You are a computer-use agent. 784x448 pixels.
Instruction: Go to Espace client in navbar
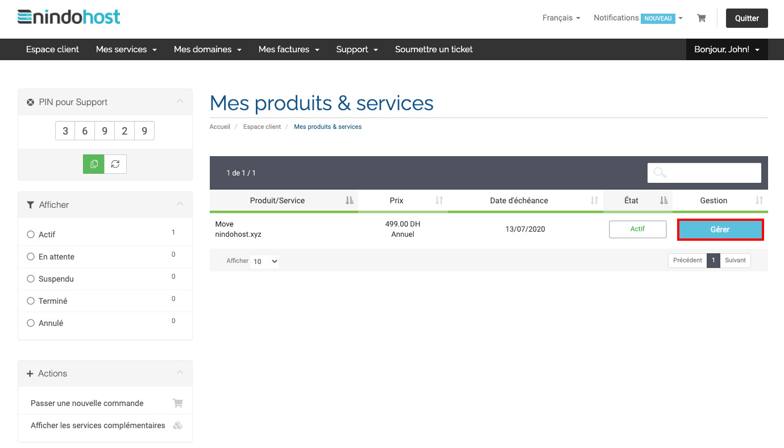52,49
